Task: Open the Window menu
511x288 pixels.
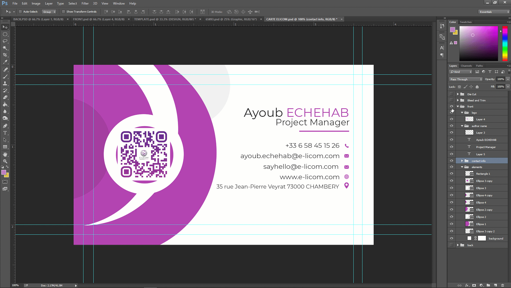Action: click(x=119, y=3)
